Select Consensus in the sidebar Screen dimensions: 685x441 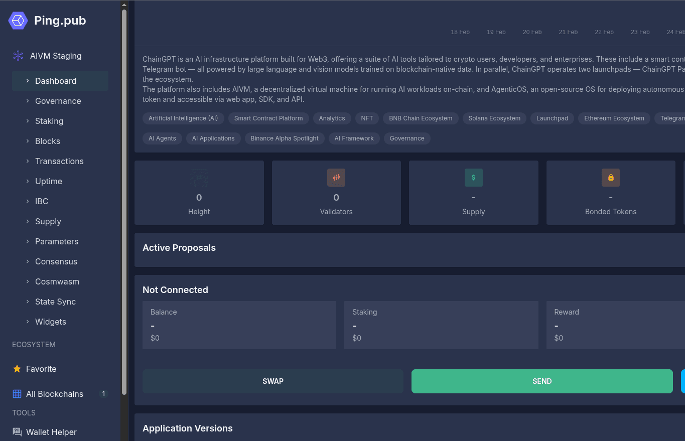click(60, 261)
